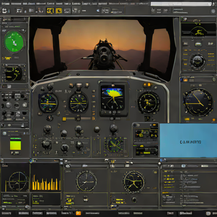Click the orange icon in bottom taskbar
The image size is (217, 217).
click(x=78, y=213)
